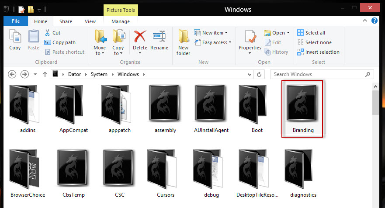Viewport: 385px width, 208px height.
Task: Click Select all in Select group
Action: [x=311, y=33]
